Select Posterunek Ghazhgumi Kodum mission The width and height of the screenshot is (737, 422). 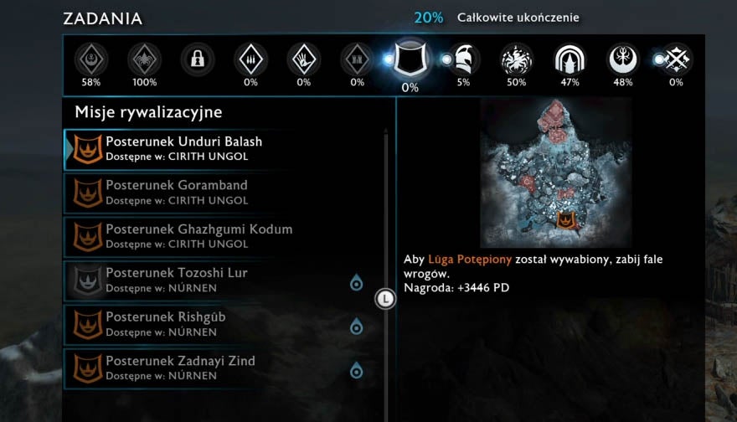tap(224, 237)
